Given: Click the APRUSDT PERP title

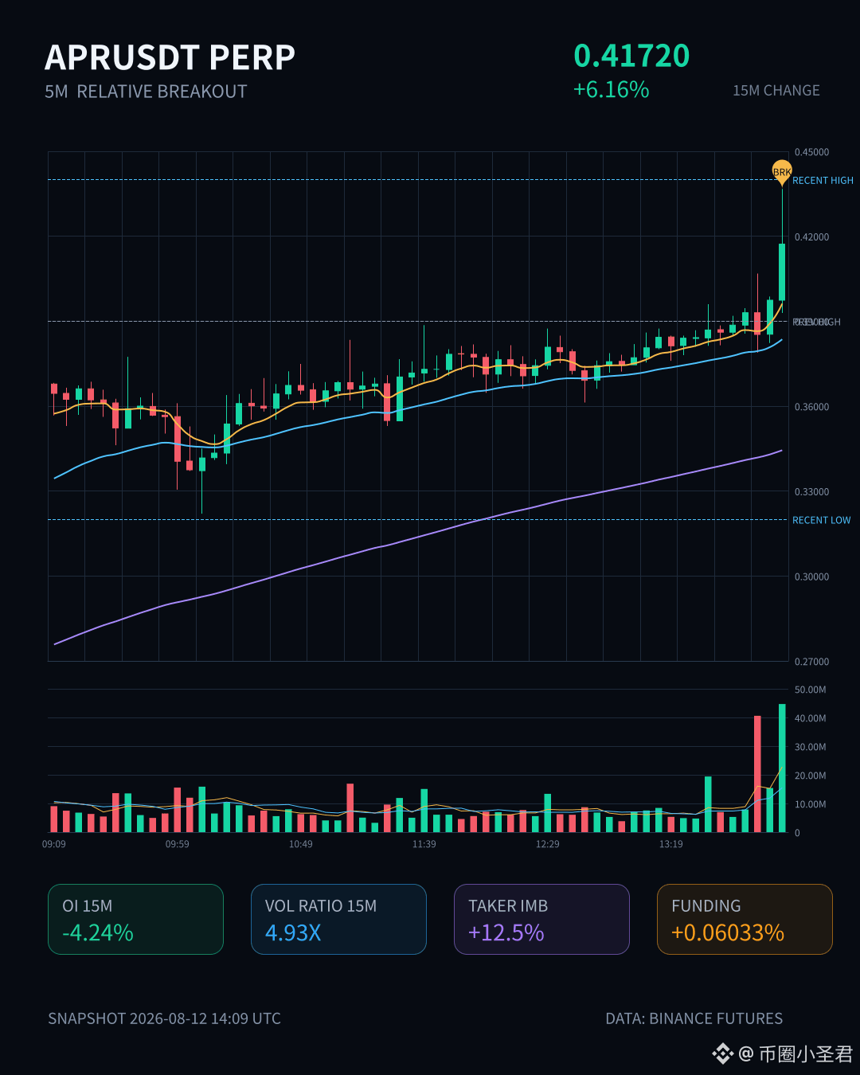Looking at the screenshot, I should 170,57.
